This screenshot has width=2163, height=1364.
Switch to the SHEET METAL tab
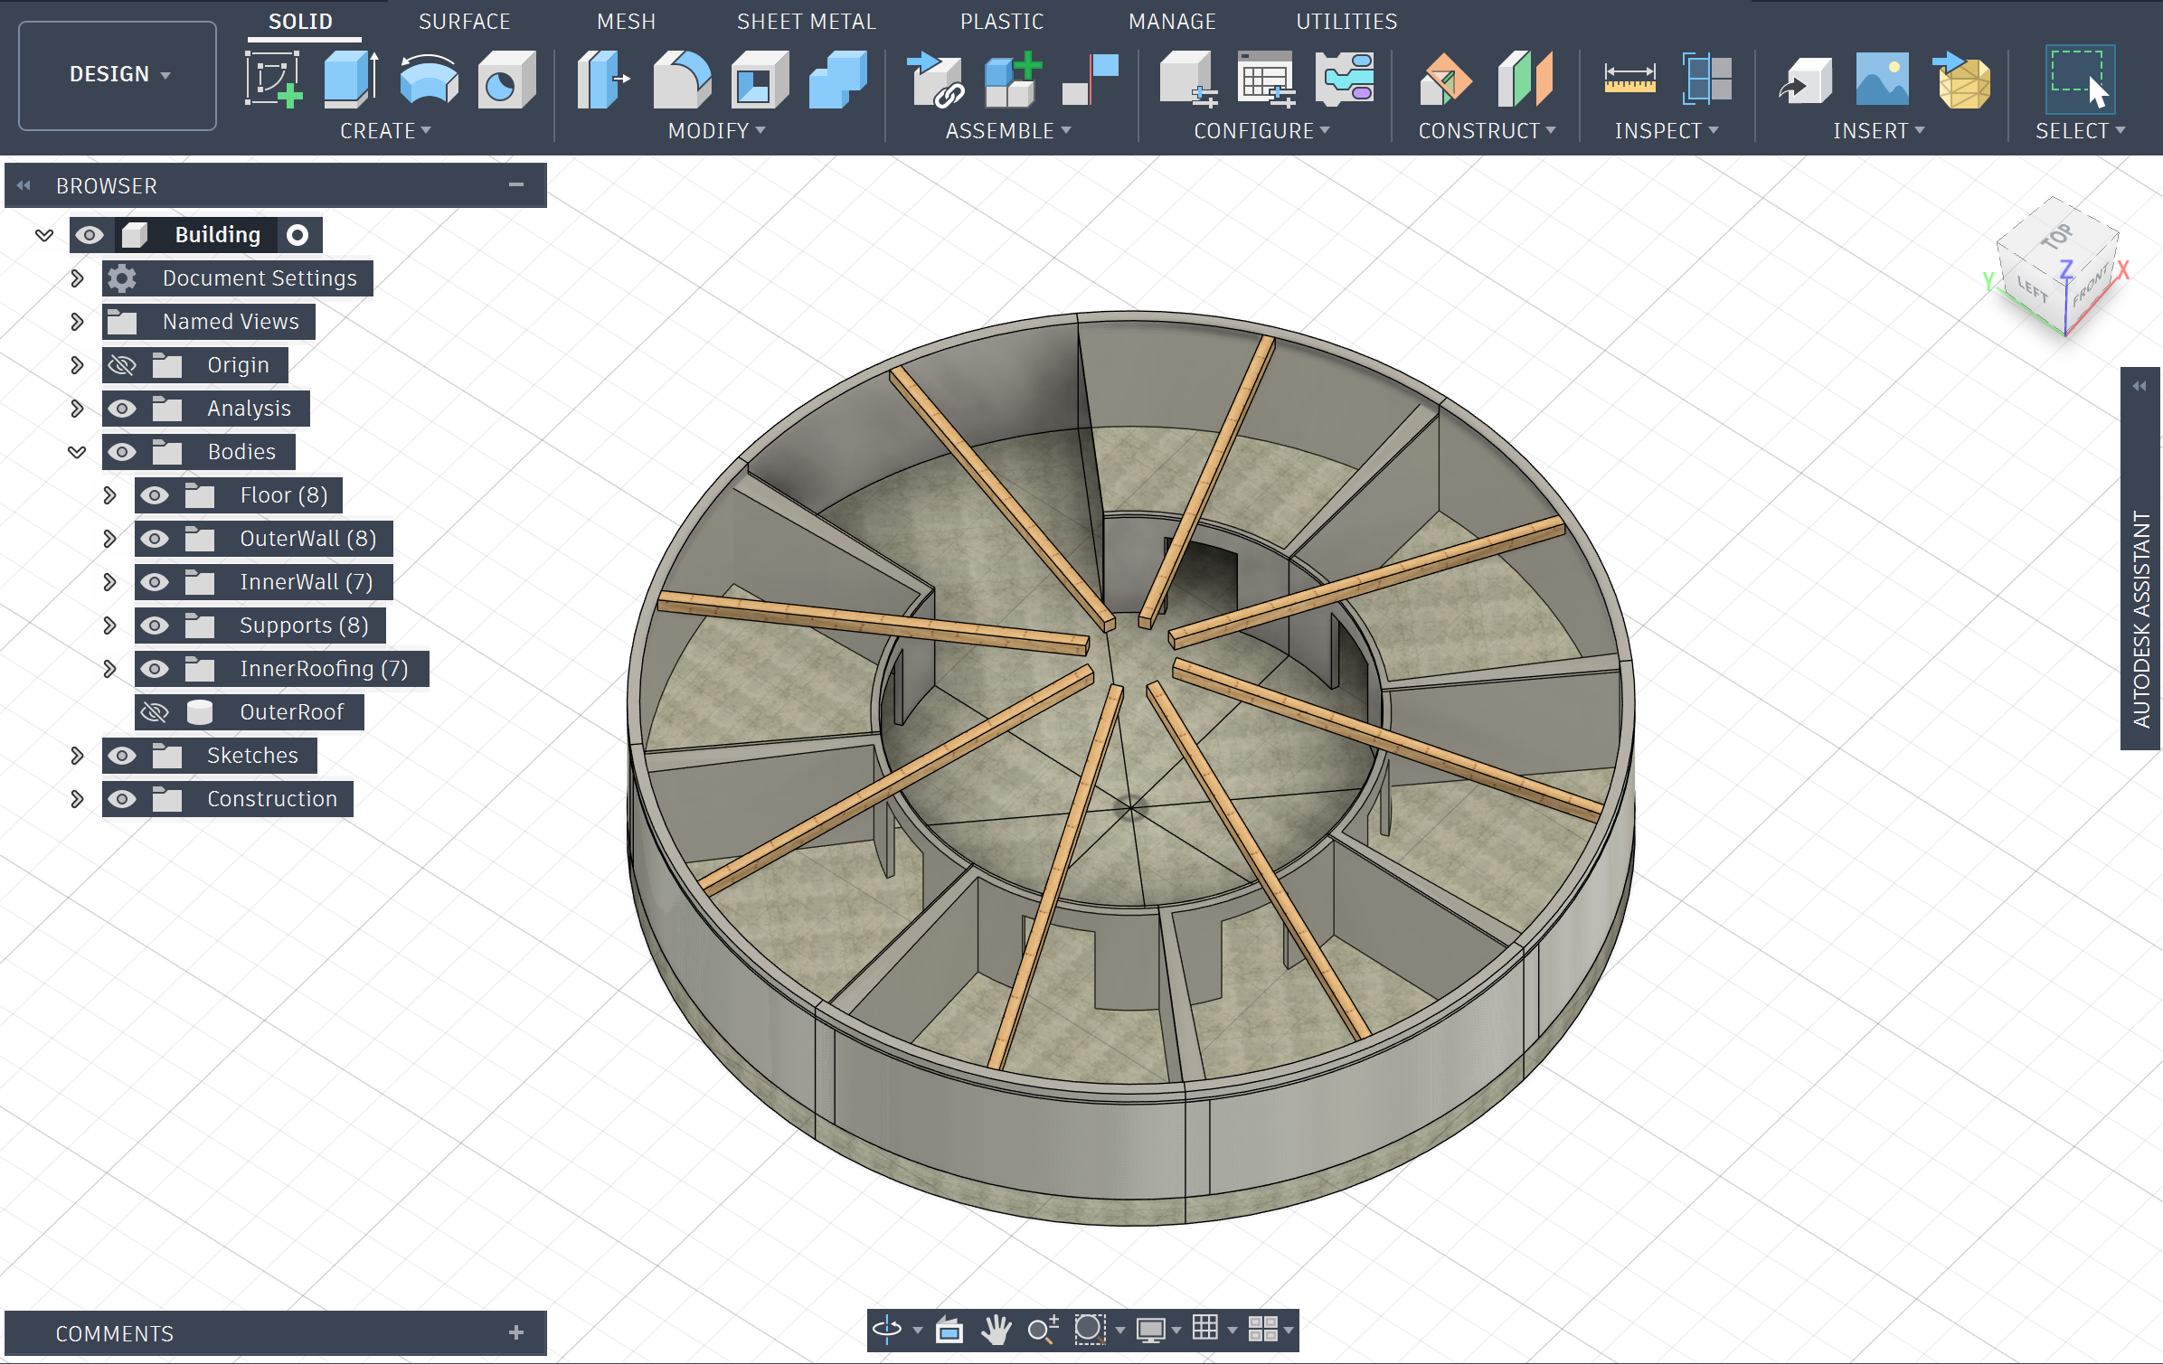[x=806, y=21]
